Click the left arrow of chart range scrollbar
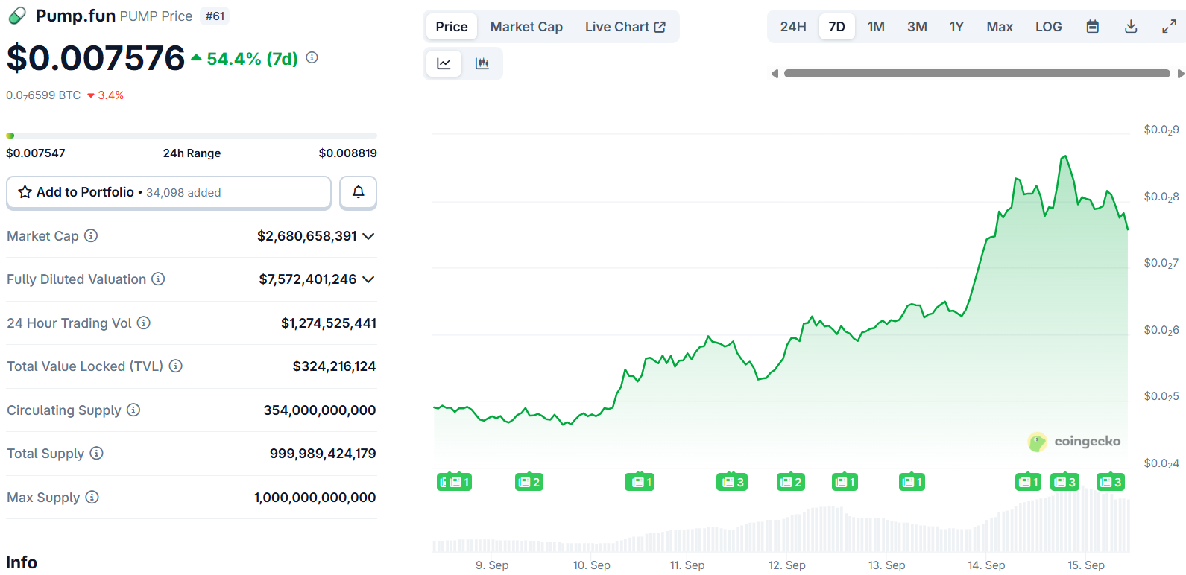1186x575 pixels. tap(775, 74)
